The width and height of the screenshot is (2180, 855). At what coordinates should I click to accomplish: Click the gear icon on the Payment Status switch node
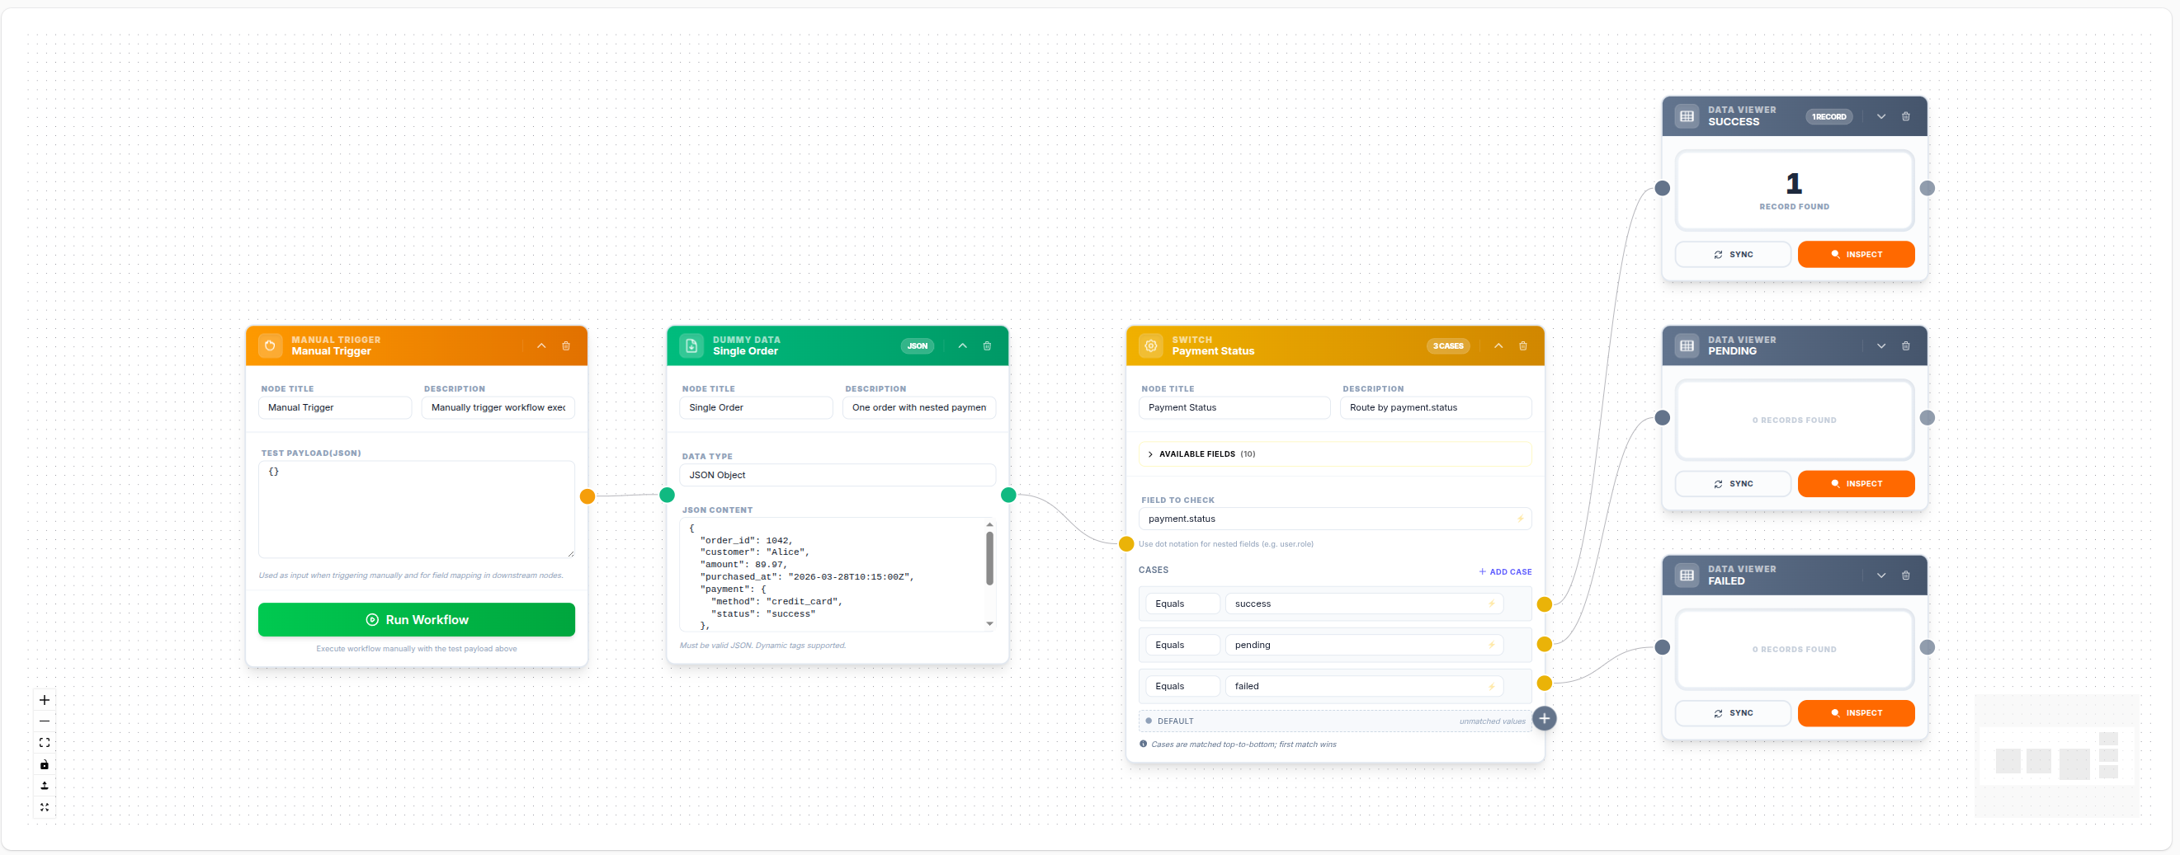point(1151,346)
